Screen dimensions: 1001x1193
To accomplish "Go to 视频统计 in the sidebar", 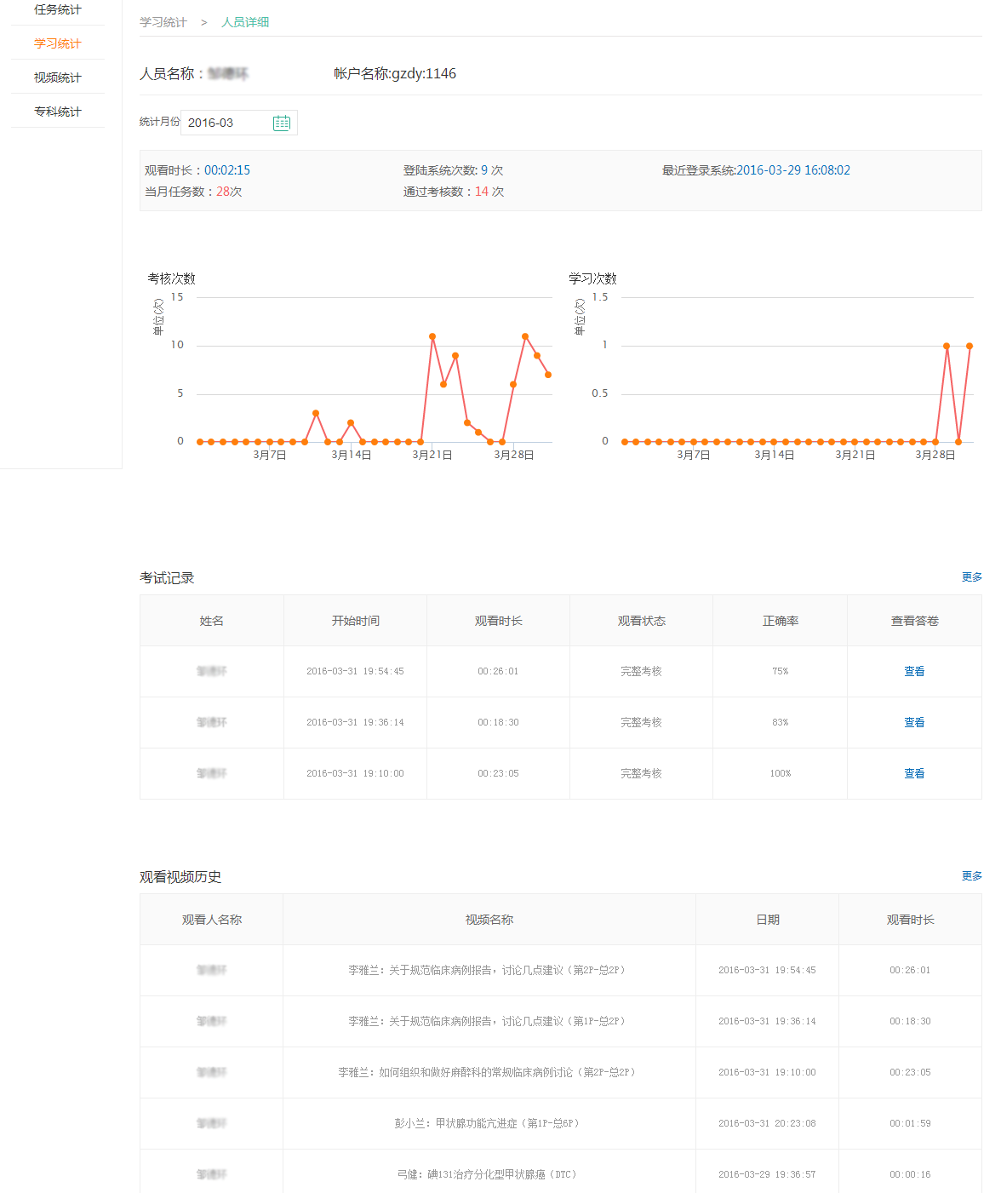I will [58, 77].
